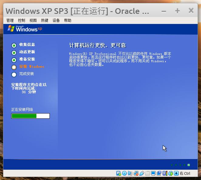Click the 准备安装 step label
Viewport: 201px width, 180px height.
point(27,59)
